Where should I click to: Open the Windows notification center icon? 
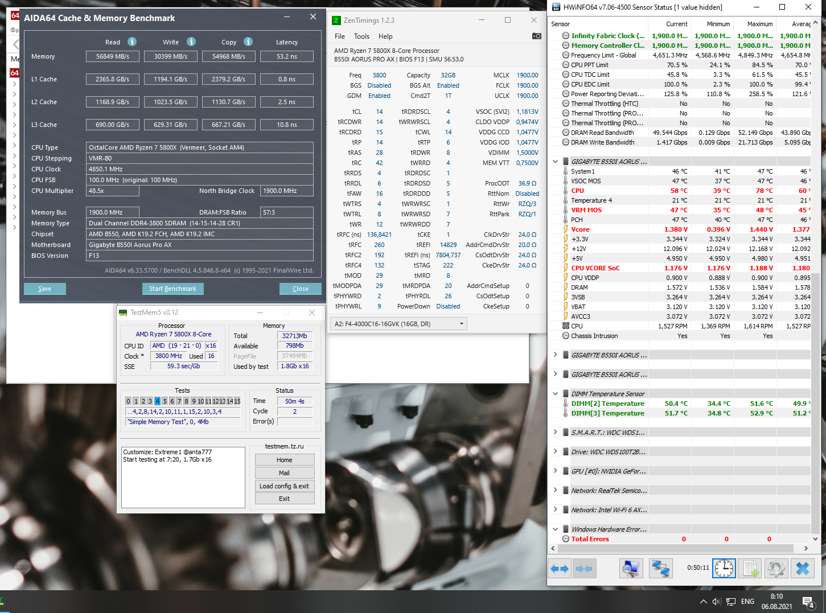coord(808,602)
